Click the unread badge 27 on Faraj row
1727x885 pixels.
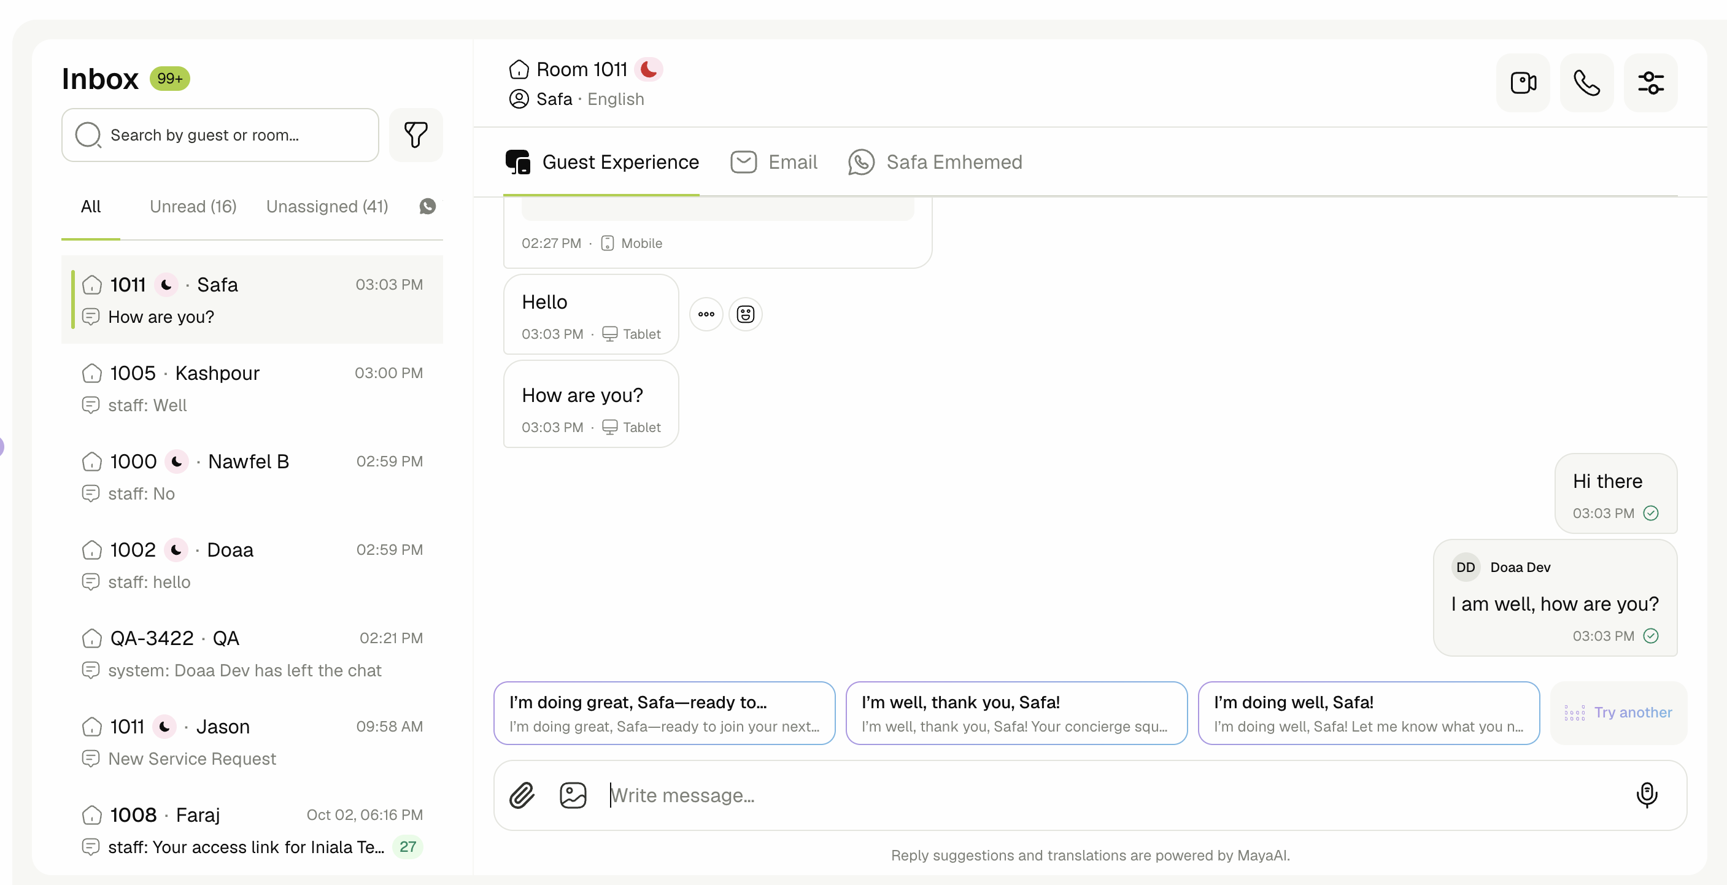408,847
